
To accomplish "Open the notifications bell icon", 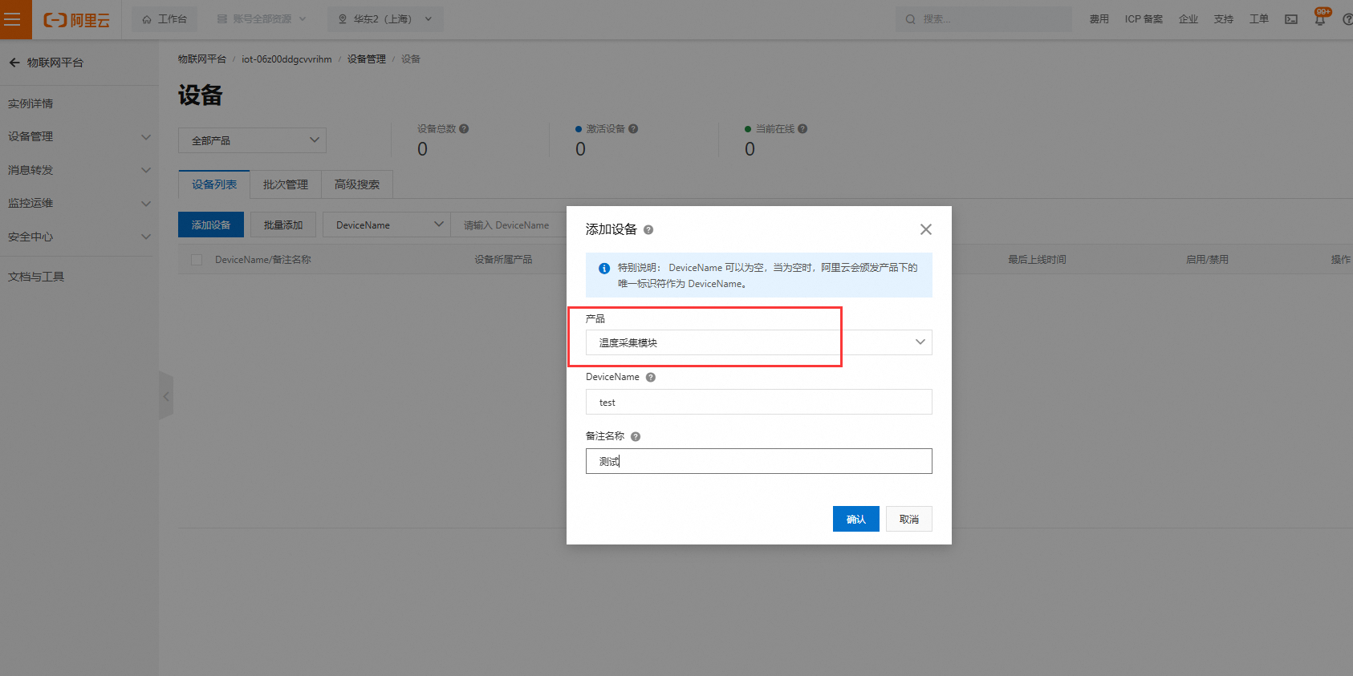I will coord(1320,19).
